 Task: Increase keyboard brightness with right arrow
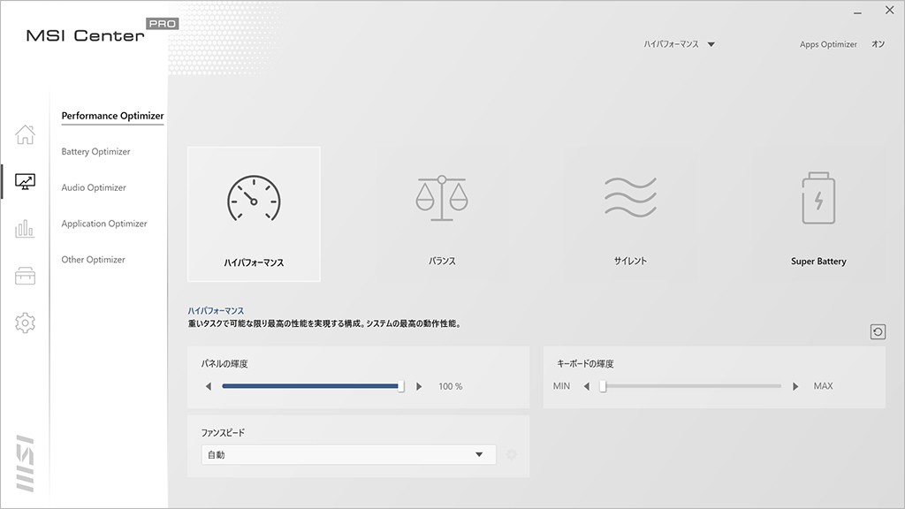tap(795, 386)
